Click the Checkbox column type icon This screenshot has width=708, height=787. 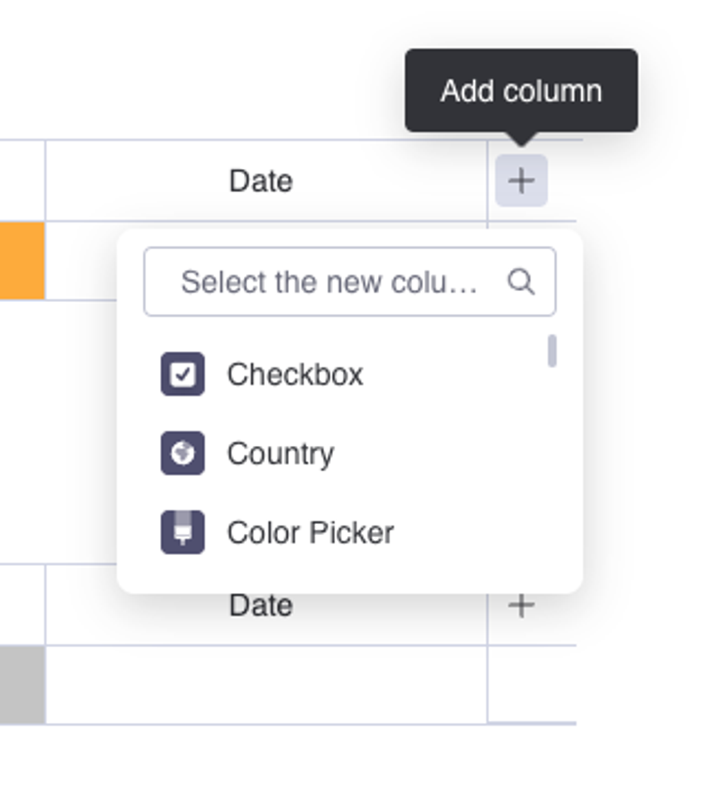(183, 374)
